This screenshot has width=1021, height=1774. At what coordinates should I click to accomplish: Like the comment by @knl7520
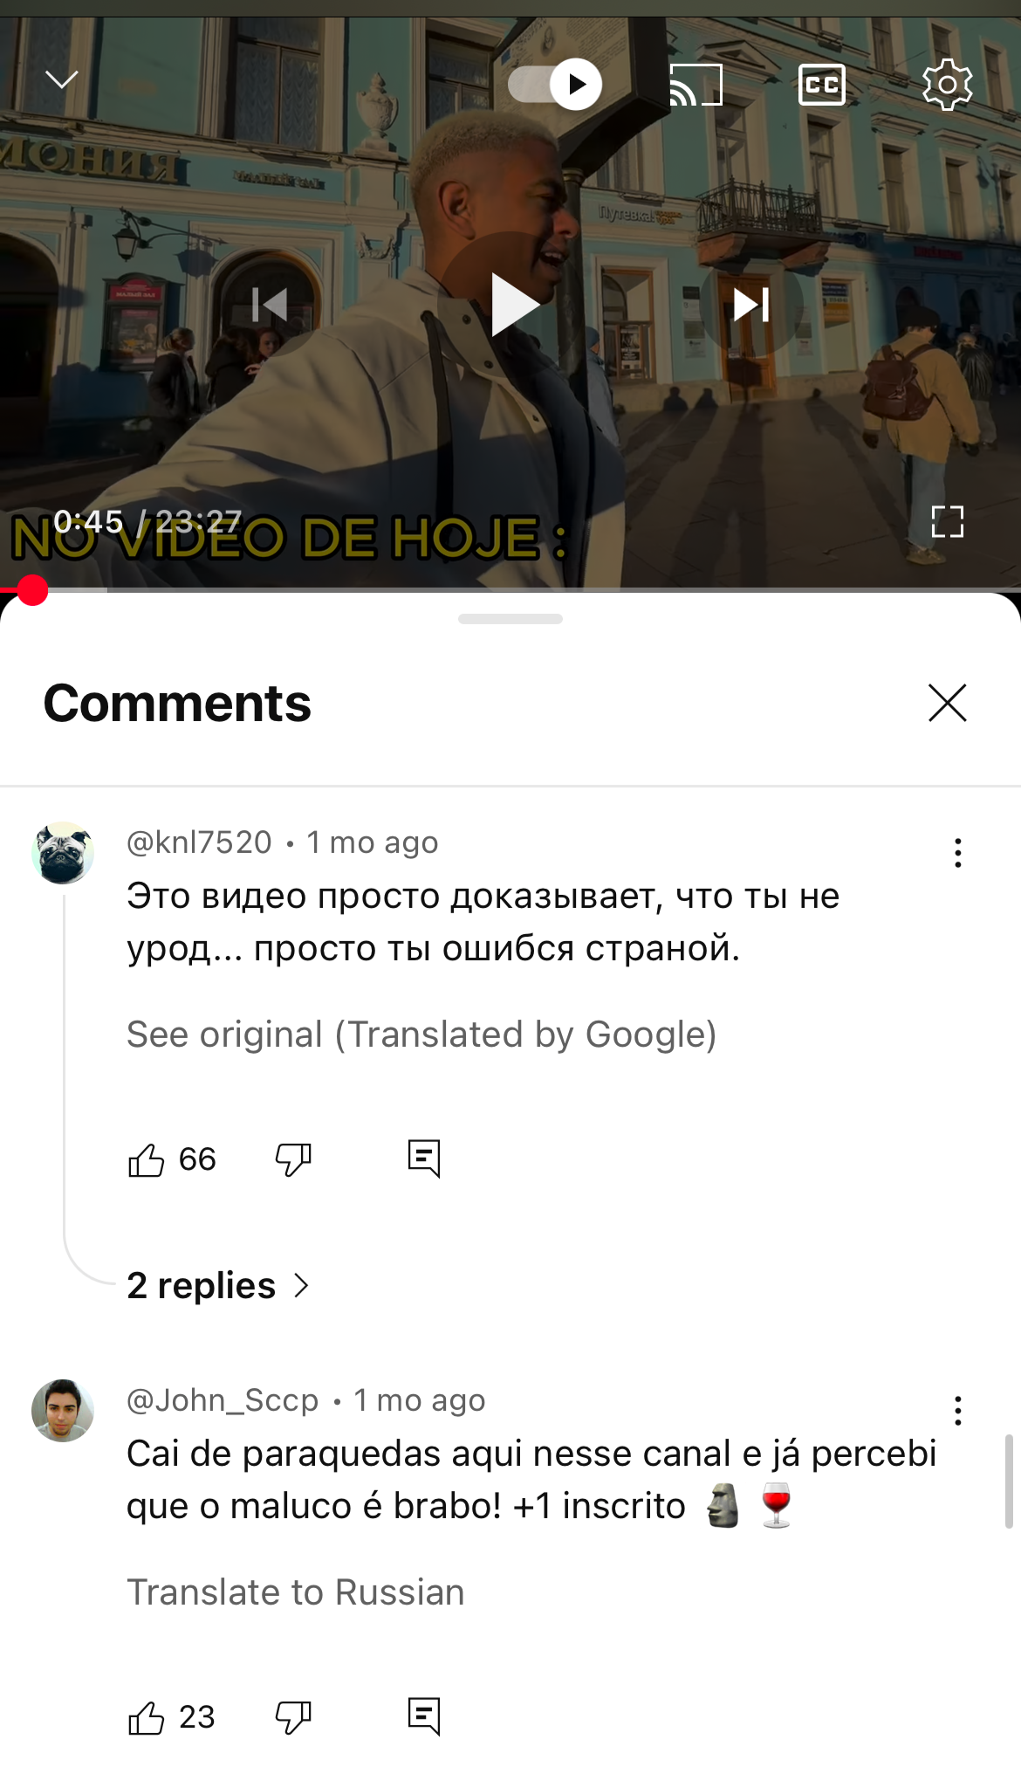point(146,1160)
